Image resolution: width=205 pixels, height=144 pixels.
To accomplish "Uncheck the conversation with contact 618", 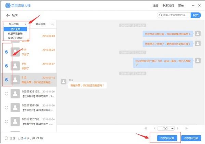I will pos(6,52).
